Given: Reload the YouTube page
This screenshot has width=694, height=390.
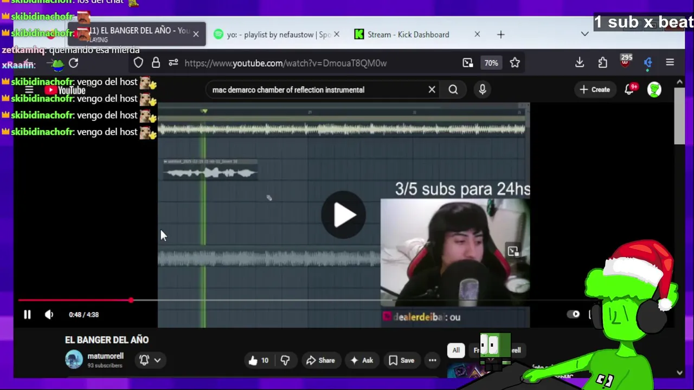Looking at the screenshot, I should 73,63.
